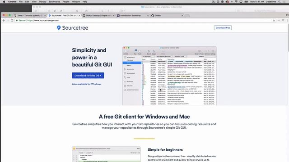This screenshot has height=162, width=289.
Task: Open the Wi-Fi status menu
Action: click(x=236, y=2)
